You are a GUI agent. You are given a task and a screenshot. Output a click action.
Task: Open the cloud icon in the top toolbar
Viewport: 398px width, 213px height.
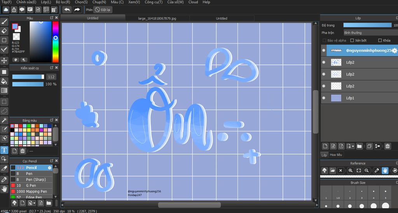click(x=6, y=10)
